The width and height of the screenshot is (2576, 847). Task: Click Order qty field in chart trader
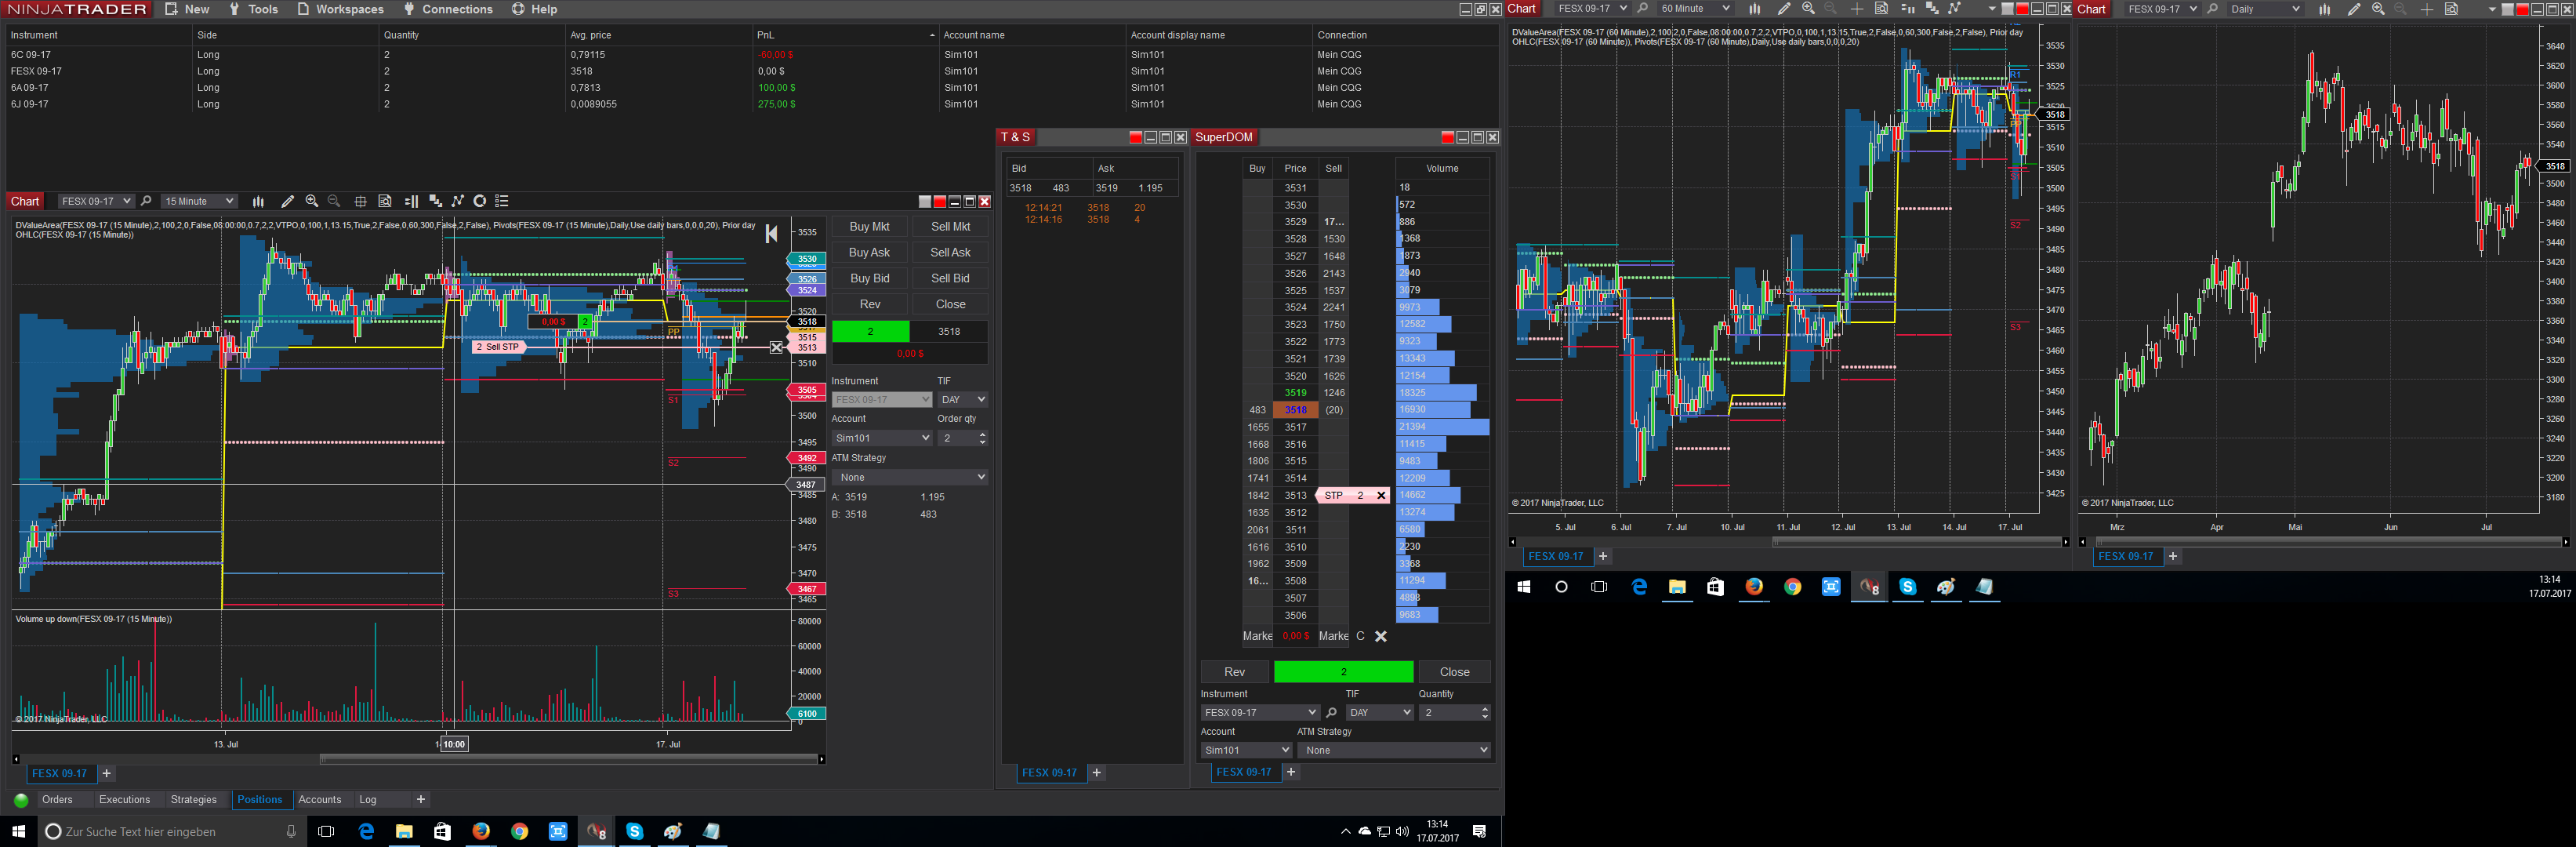(963, 438)
